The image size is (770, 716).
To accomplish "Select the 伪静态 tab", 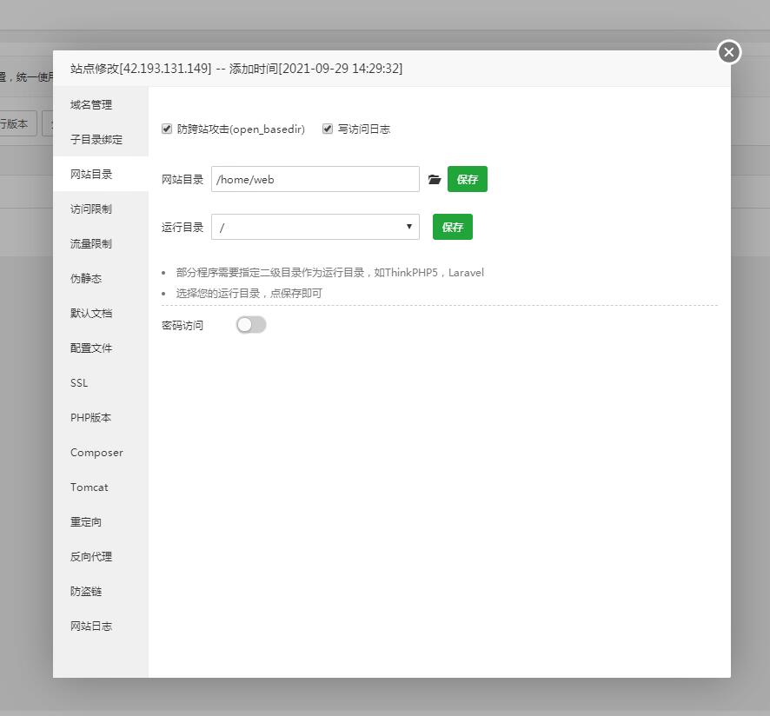I will pos(86,279).
